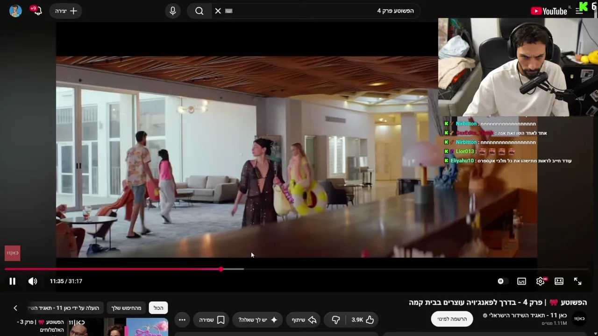Open the on-screen keyboard icon
The image size is (598, 336).
(228, 11)
